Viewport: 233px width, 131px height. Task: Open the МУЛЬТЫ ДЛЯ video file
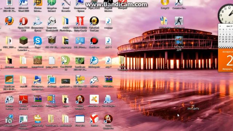(x=179, y=40)
